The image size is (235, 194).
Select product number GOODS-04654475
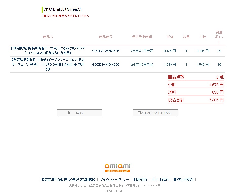point(105,51)
